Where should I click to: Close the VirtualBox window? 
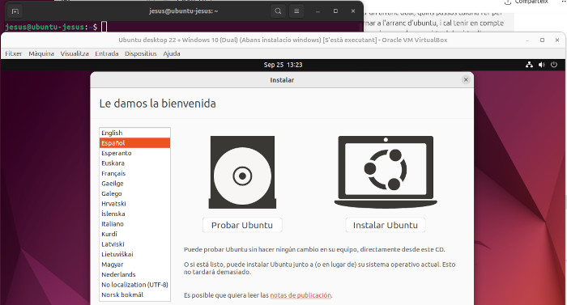(x=557, y=40)
